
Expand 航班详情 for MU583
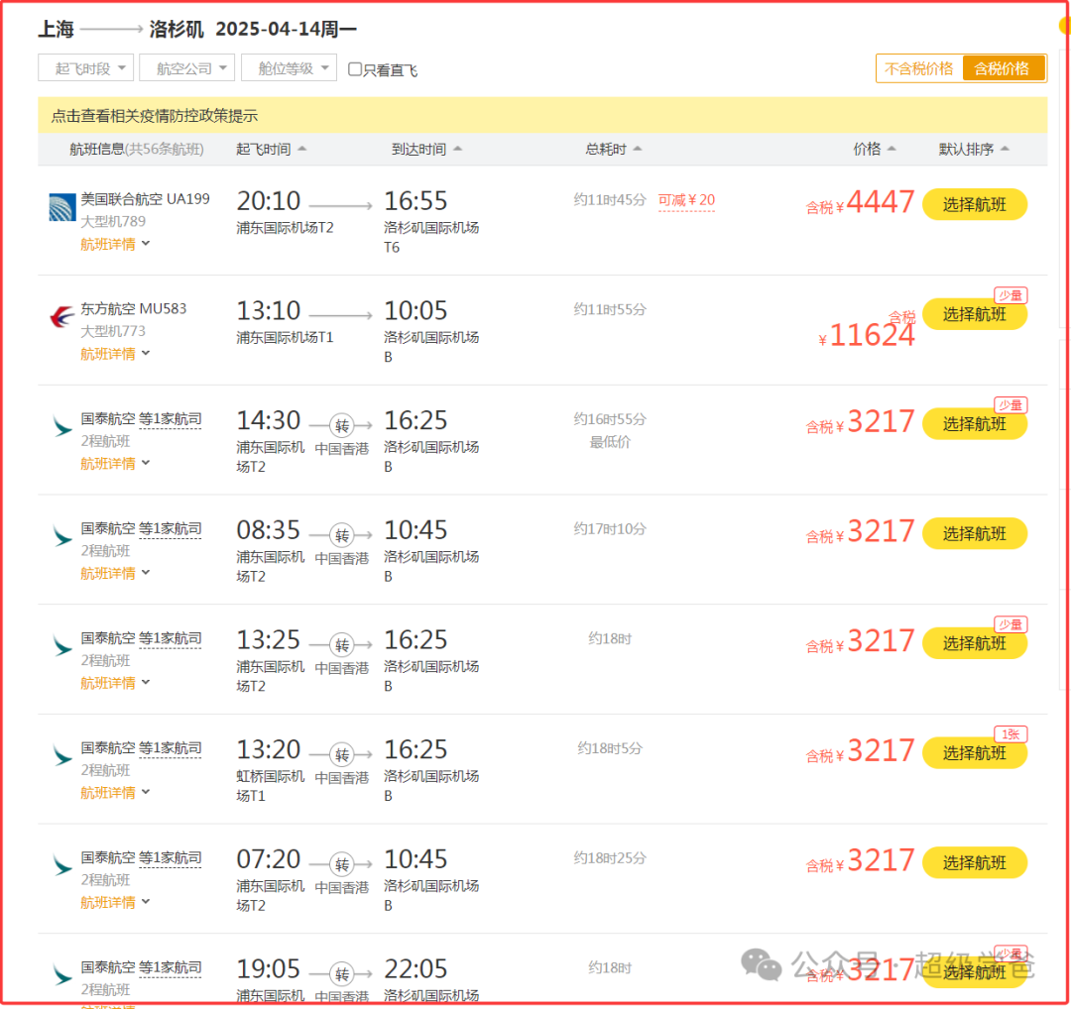click(115, 354)
